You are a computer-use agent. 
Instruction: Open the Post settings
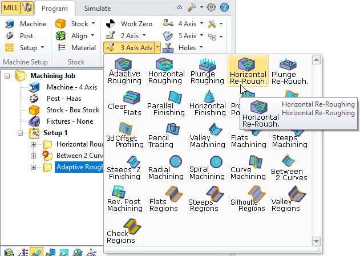(19, 36)
